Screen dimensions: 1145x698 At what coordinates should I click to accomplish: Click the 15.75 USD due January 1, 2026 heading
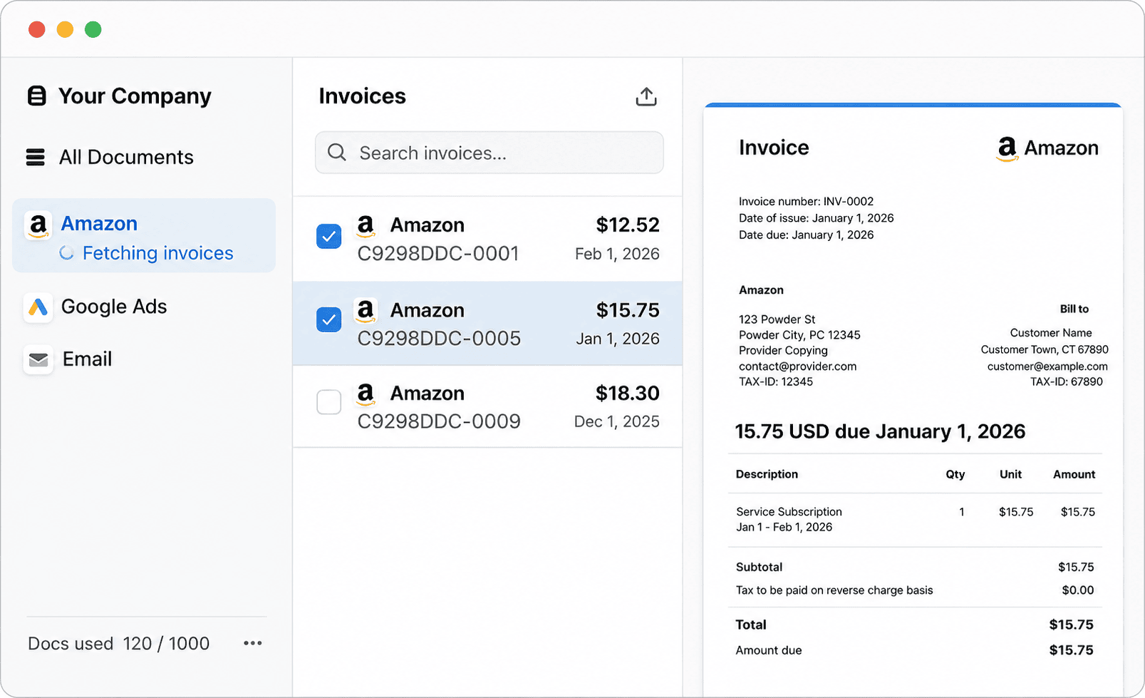880,431
